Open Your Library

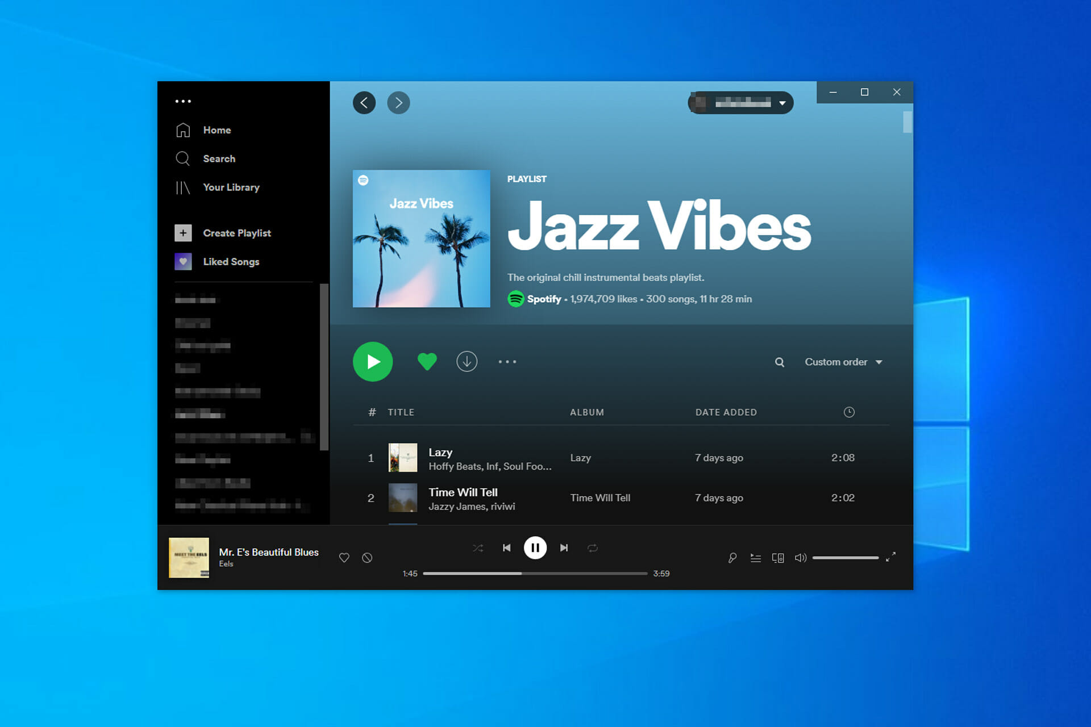coord(231,187)
